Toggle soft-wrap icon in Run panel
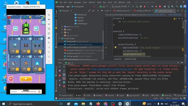188x106 pixels. pos(64,74)
